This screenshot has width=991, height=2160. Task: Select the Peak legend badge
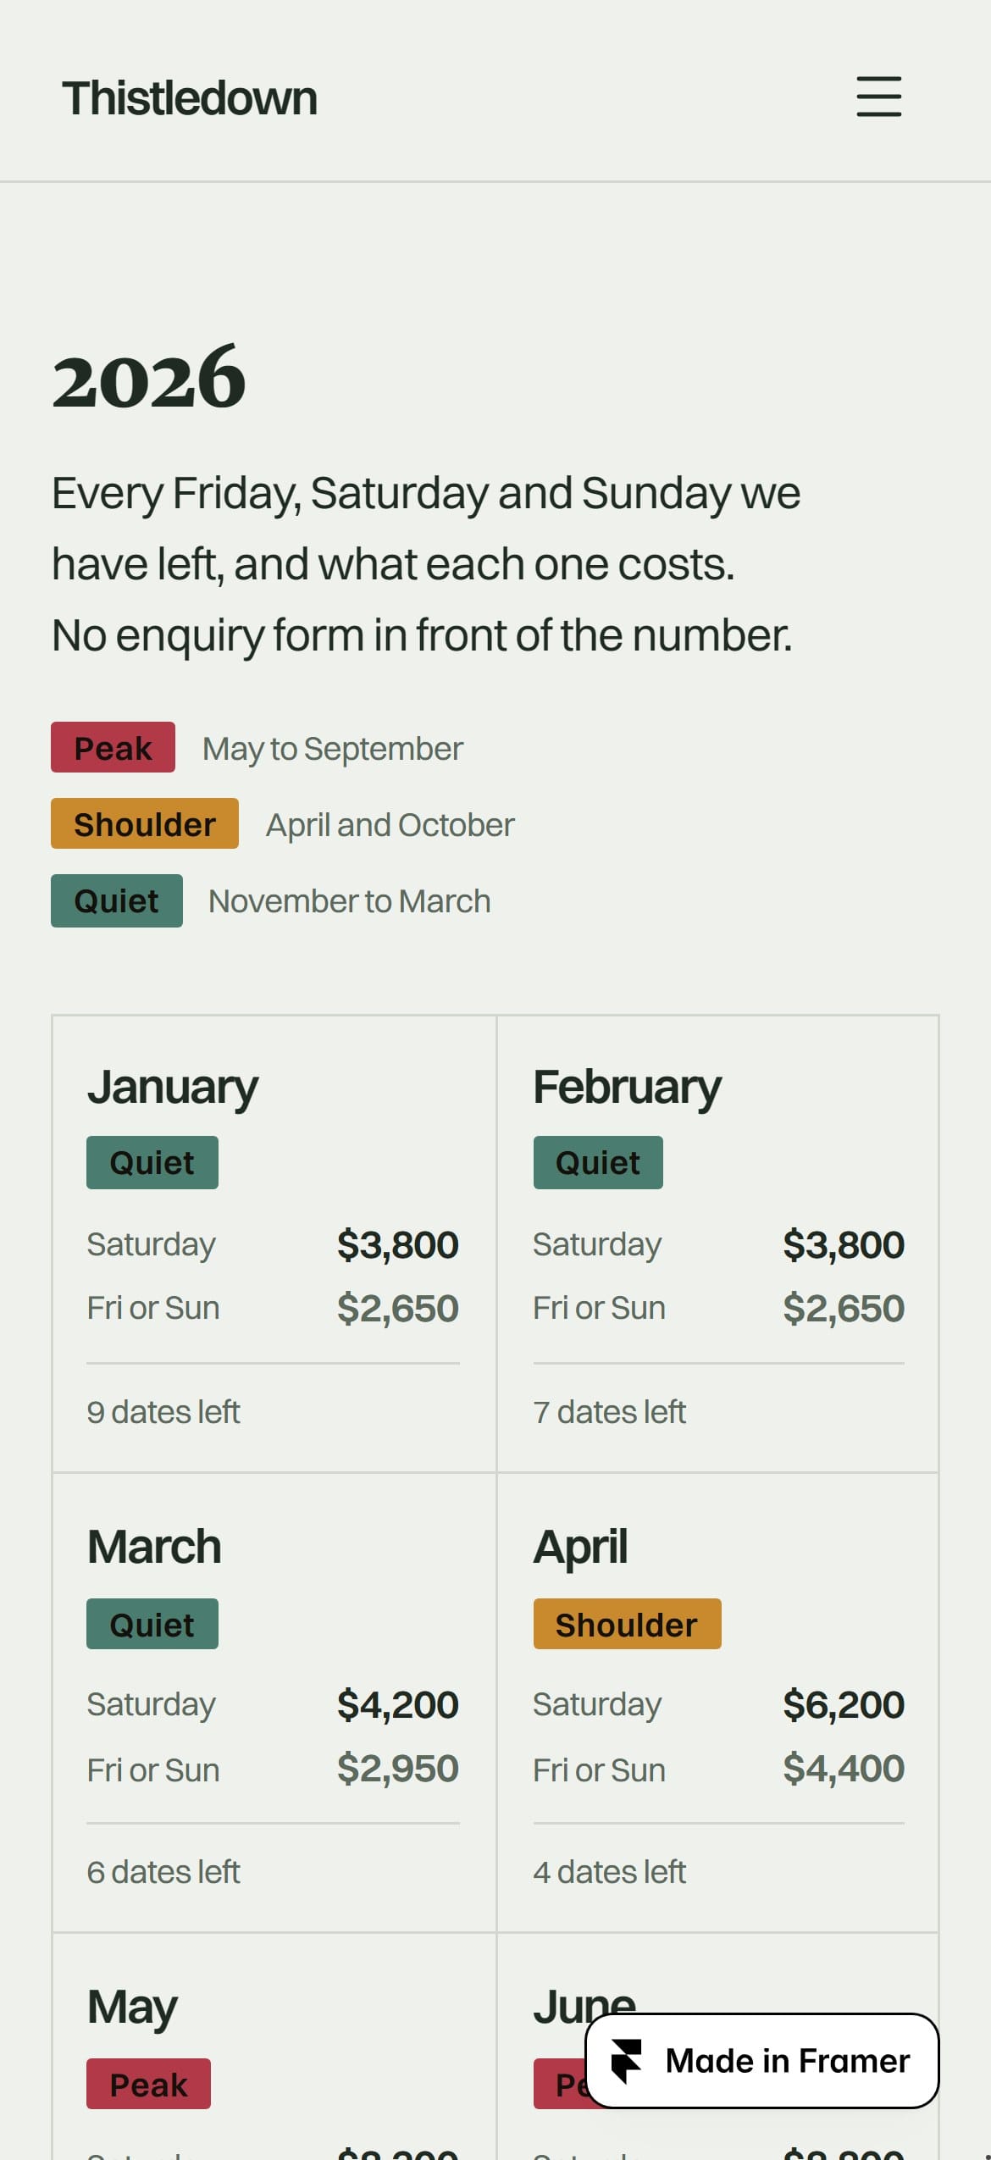pyautogui.click(x=113, y=747)
